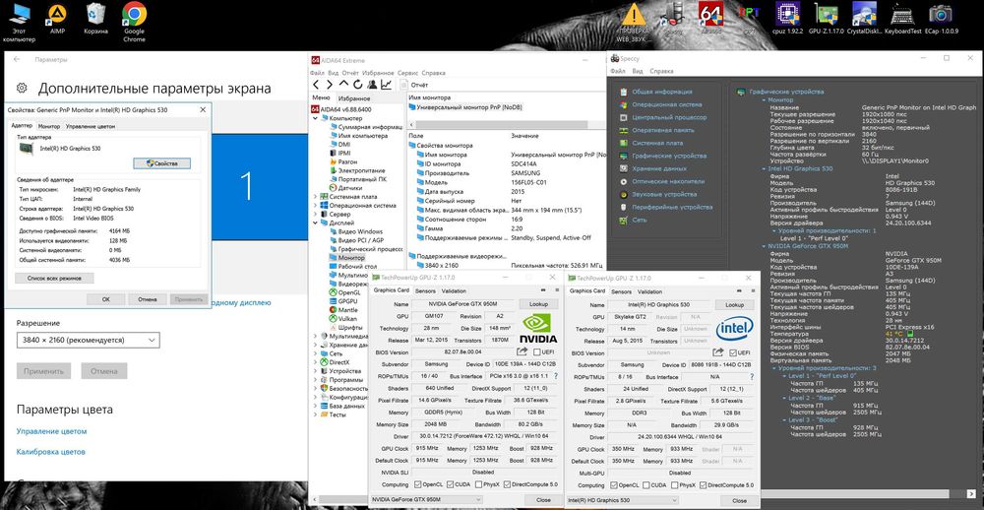This screenshot has height=510, width=984.
Task: Open the Отчёт report button in AIDA64 toolbar
Action: point(414,84)
